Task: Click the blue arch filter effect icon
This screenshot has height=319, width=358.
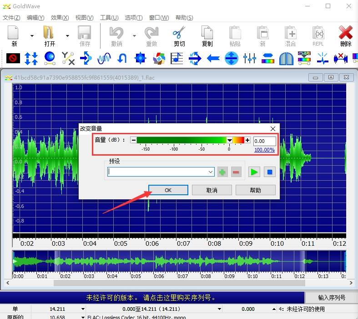Action: coord(286,58)
